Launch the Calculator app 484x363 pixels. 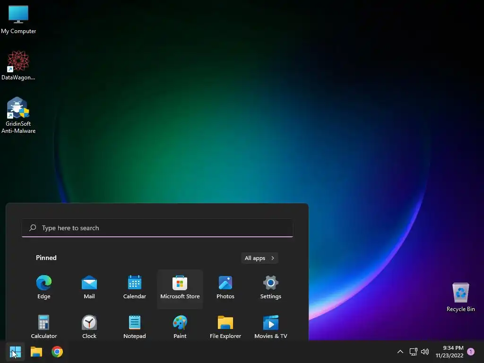coord(44,327)
